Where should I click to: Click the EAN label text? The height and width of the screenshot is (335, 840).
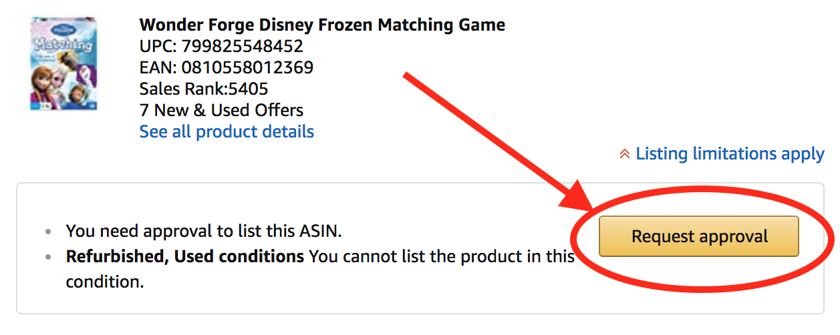click(x=158, y=67)
